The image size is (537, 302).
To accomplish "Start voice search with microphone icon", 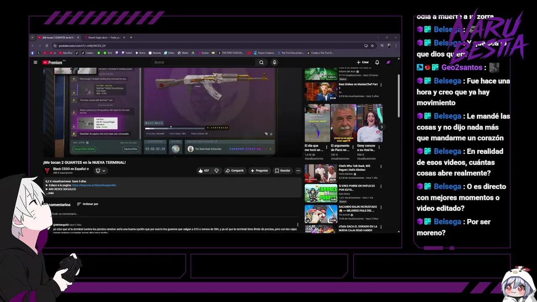I will tap(274, 62).
